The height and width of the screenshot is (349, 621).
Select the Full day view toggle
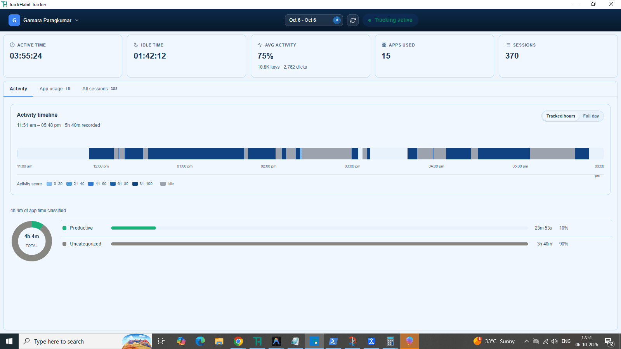[x=591, y=116]
